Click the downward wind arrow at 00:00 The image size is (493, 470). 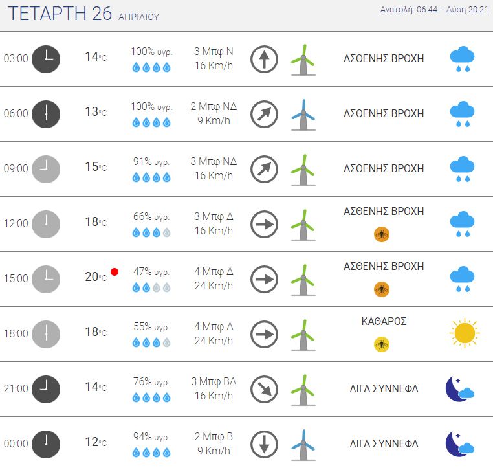pyautogui.click(x=264, y=444)
